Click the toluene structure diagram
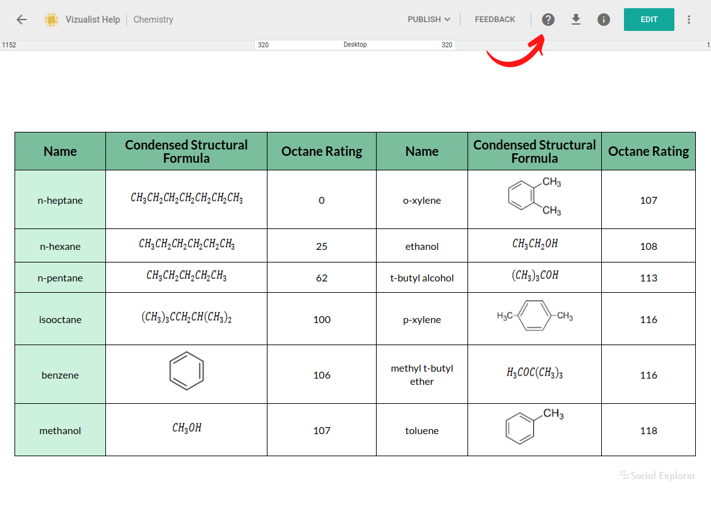 534,426
